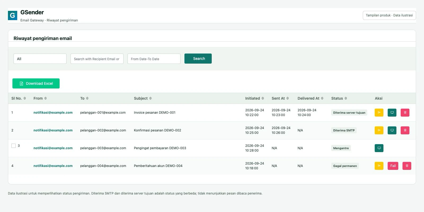
Task: Click the Riwayat pengiriman email heading
Action: click(x=43, y=38)
